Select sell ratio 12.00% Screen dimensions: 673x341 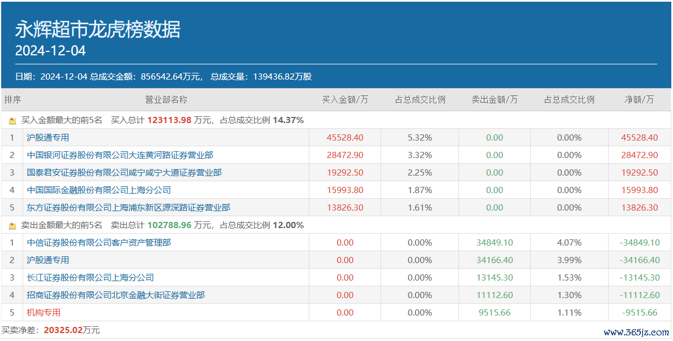point(288,225)
